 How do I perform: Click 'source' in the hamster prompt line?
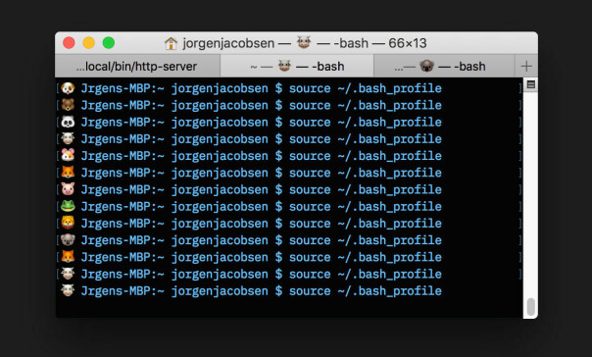click(x=310, y=156)
